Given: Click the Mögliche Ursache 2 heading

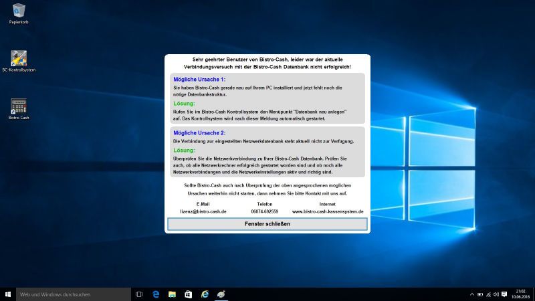Looking at the screenshot, I should (199, 132).
